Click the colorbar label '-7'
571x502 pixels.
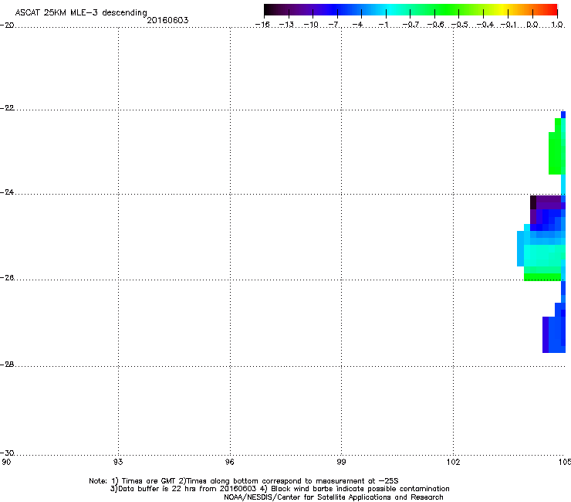point(334,25)
